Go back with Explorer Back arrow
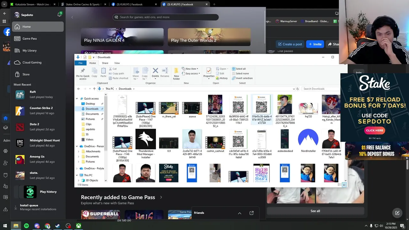The image size is (409, 230). click(79, 89)
